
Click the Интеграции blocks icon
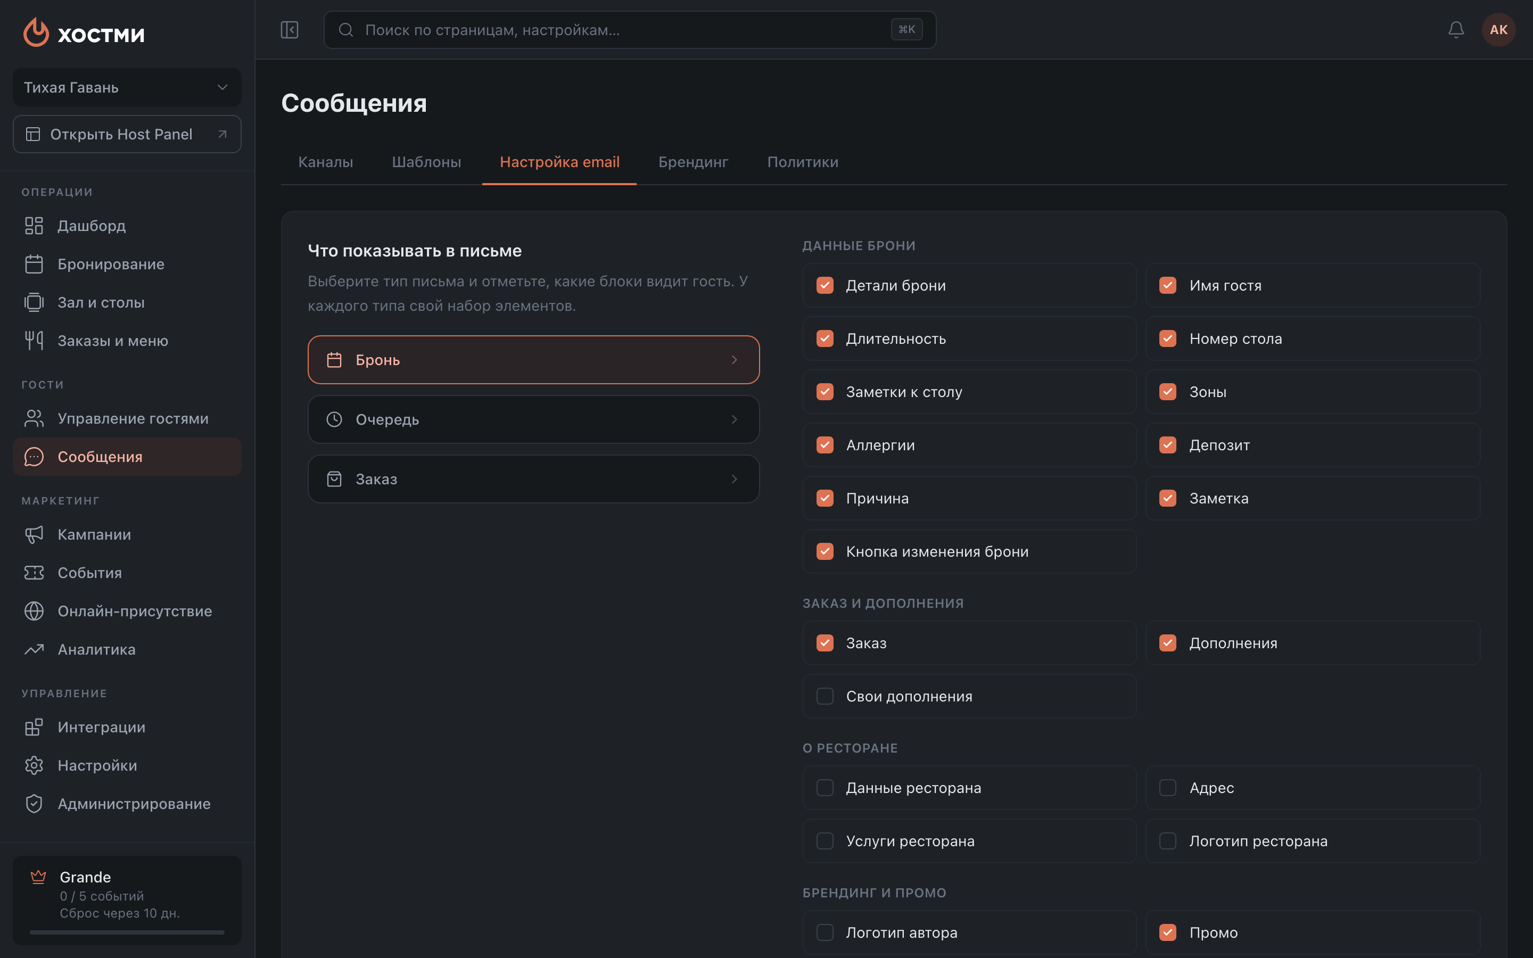(x=34, y=726)
